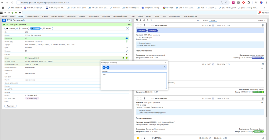Open the Пристрої tab

[x=4, y=16]
